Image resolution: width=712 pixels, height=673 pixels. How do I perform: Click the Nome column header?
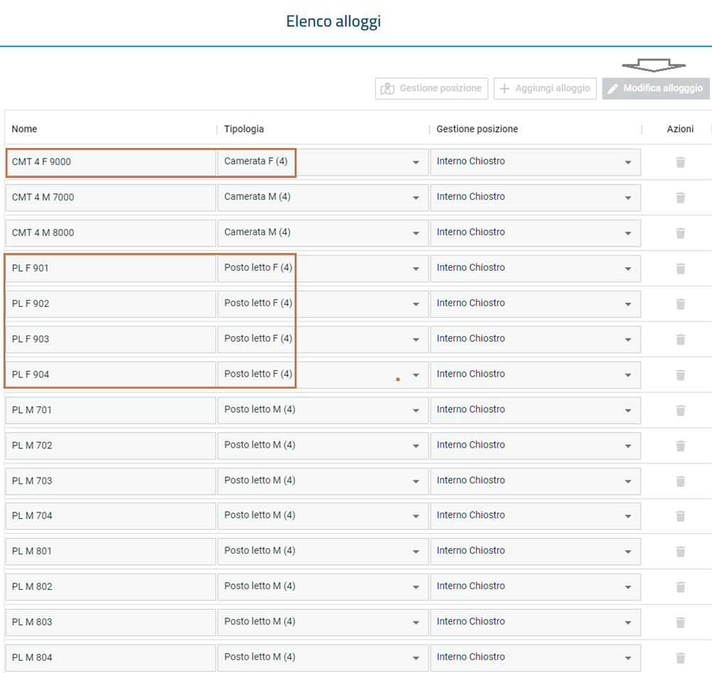[x=25, y=129]
